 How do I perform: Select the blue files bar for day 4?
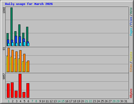tap(20, 40)
